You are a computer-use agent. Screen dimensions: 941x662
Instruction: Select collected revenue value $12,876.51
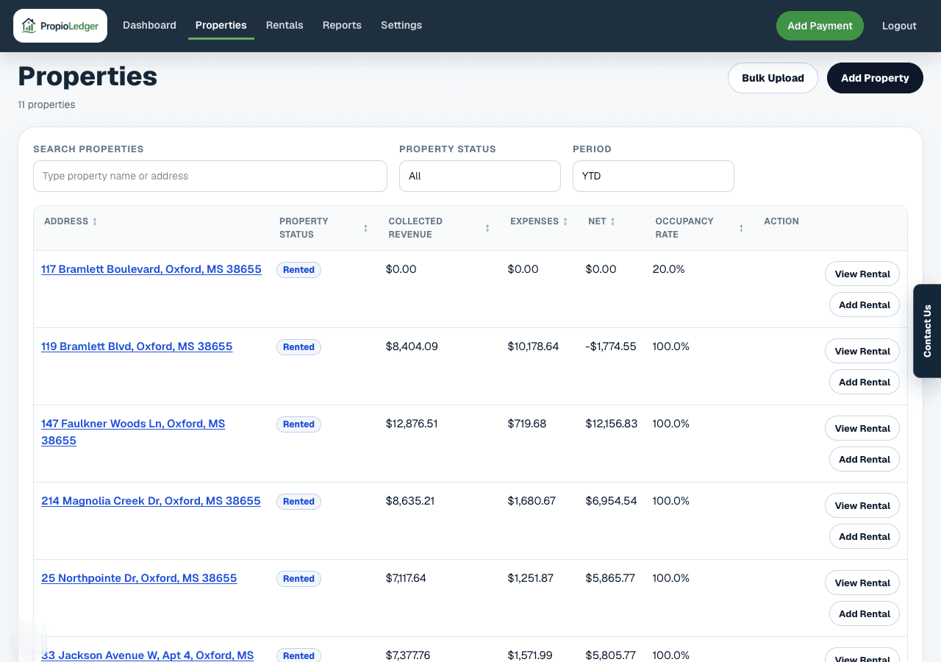click(412, 424)
